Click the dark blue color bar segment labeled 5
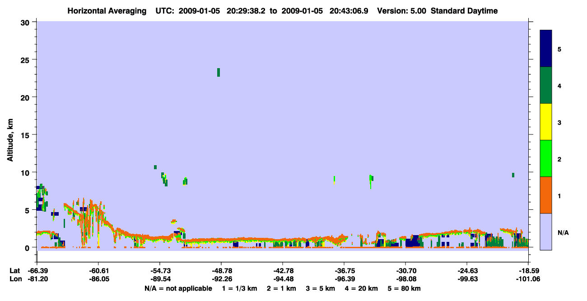The image size is (587, 301). [x=546, y=49]
